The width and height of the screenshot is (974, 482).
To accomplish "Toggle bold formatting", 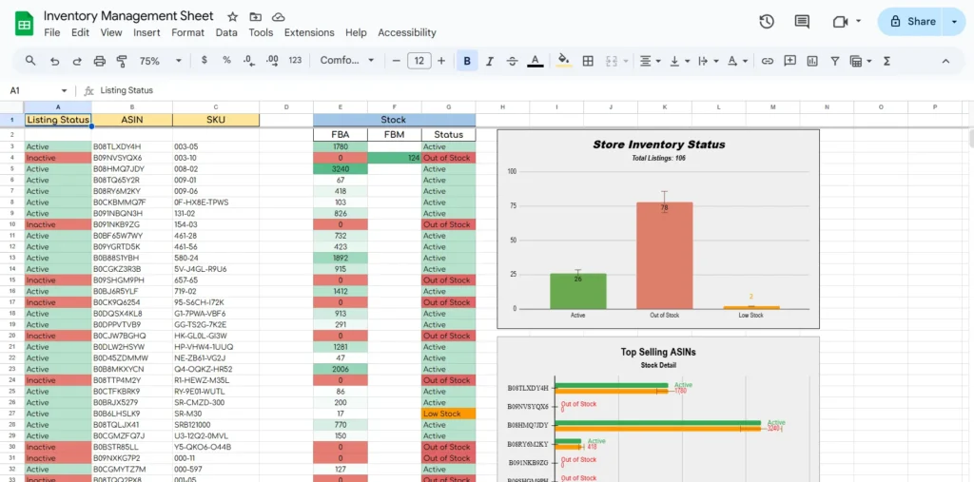I will (x=467, y=61).
